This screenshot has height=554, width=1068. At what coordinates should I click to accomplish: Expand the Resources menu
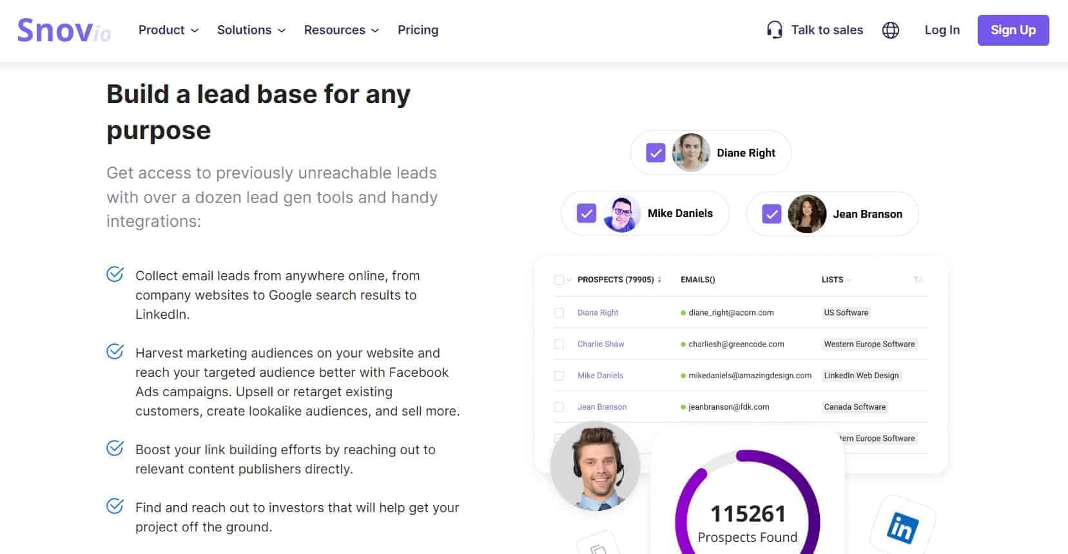342,30
